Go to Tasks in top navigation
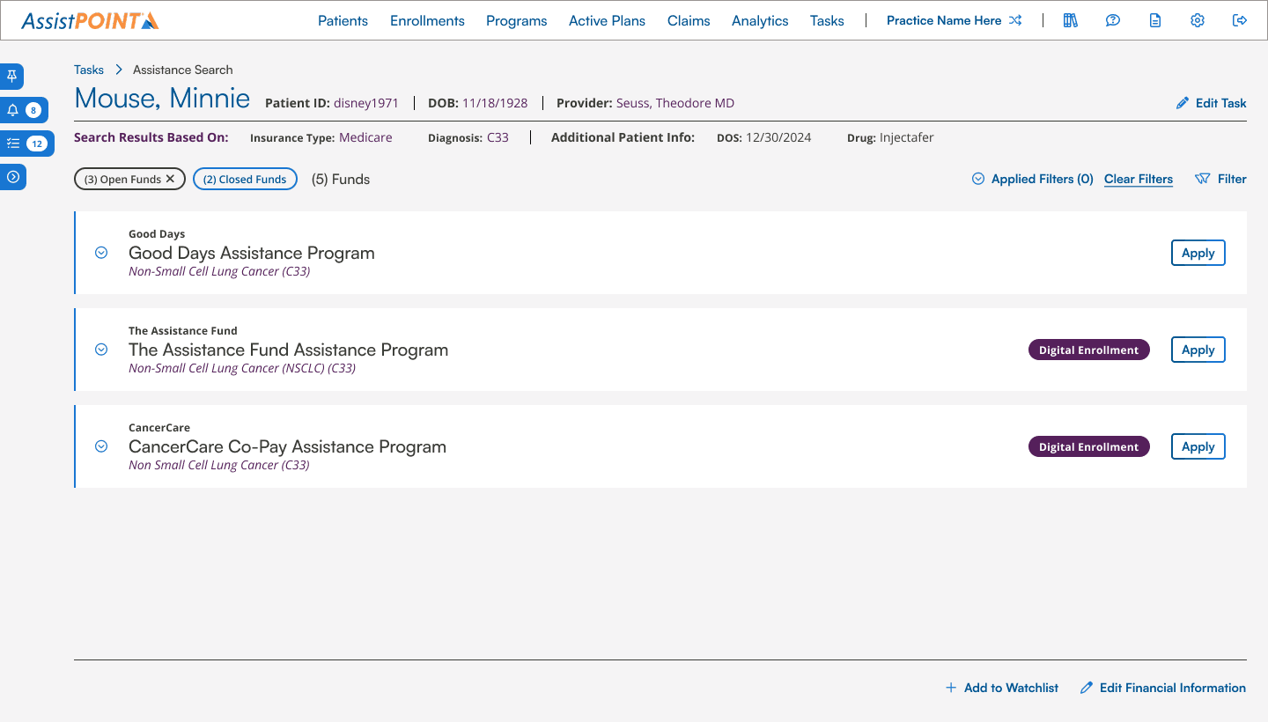Image resolution: width=1268 pixels, height=722 pixels. [827, 20]
